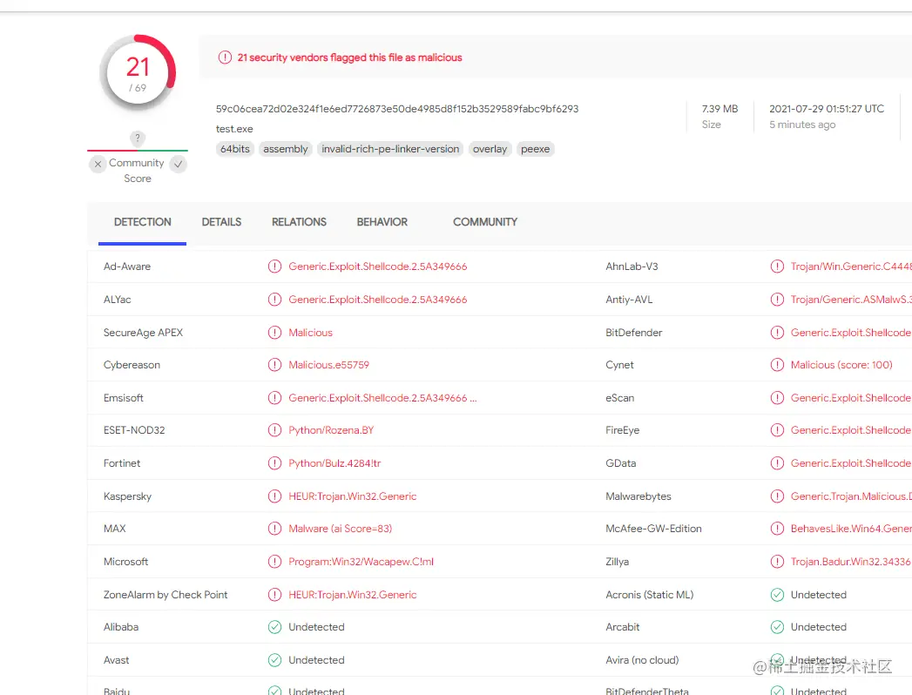Click the Avira (no cloud) vendor name
The width and height of the screenshot is (912, 695).
[x=642, y=660]
